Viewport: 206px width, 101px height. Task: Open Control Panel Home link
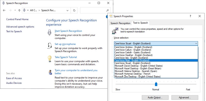(x=17, y=19)
